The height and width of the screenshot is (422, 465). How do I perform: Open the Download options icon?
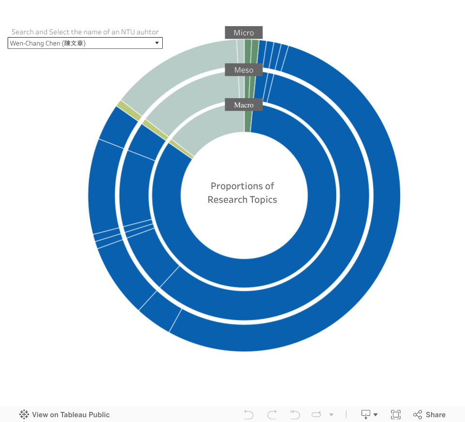click(x=366, y=415)
